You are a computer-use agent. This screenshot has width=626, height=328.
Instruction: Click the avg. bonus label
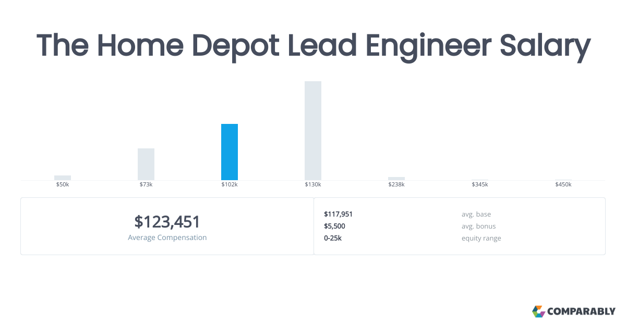point(479,226)
